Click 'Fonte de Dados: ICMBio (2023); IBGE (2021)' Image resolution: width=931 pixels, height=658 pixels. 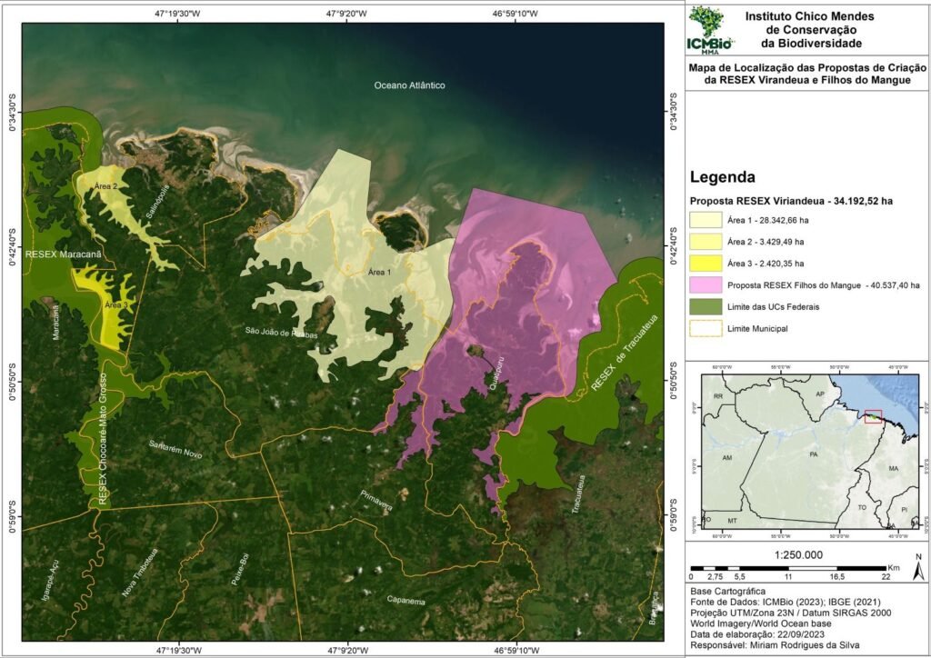pos(786,603)
